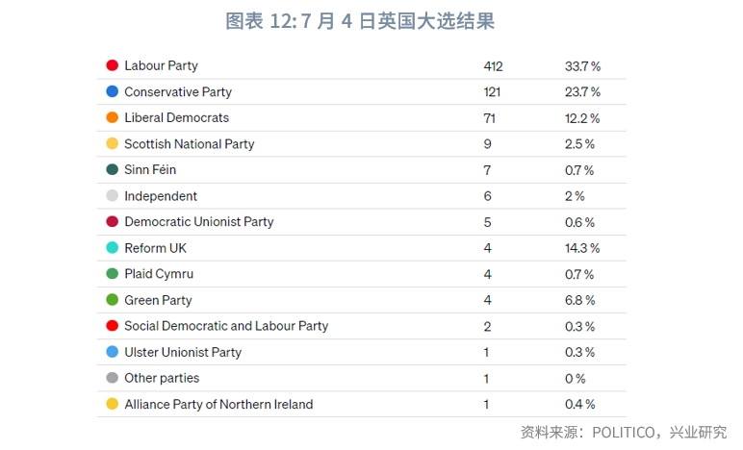Click the yellow Scottish National Party dot
743x450 pixels.
tap(113, 143)
